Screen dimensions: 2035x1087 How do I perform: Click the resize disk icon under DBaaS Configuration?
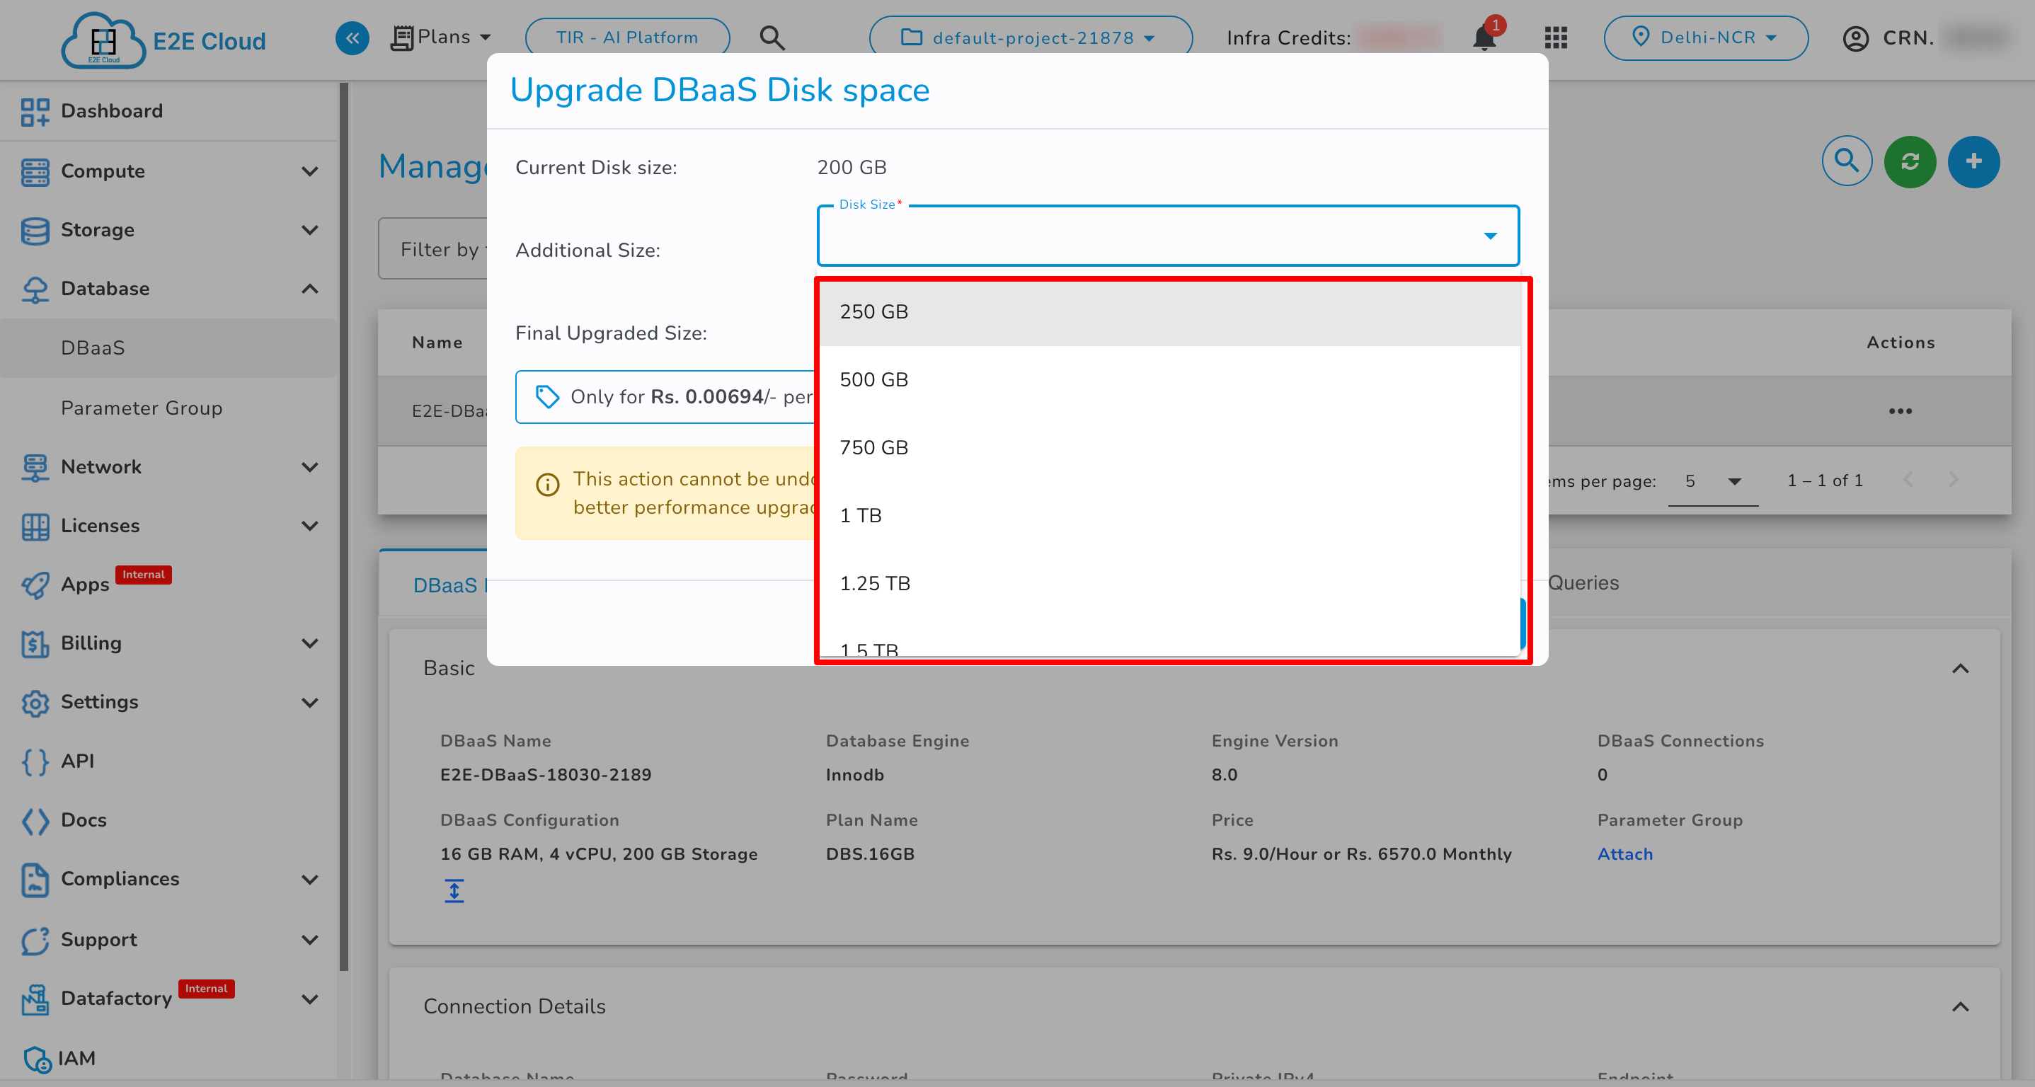(x=454, y=890)
